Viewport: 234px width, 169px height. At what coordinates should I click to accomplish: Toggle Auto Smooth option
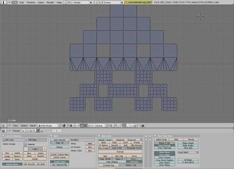pyautogui.click(x=60, y=140)
